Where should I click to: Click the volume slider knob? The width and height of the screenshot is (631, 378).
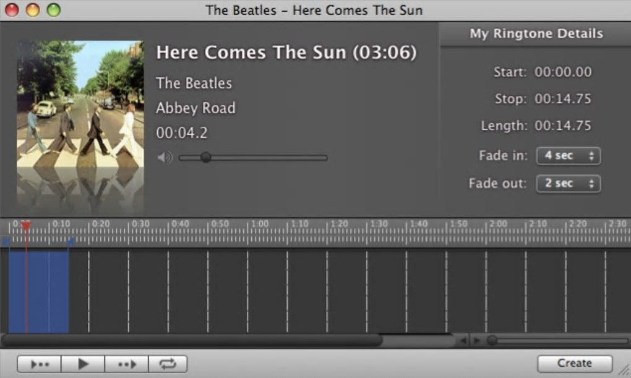coord(206,158)
